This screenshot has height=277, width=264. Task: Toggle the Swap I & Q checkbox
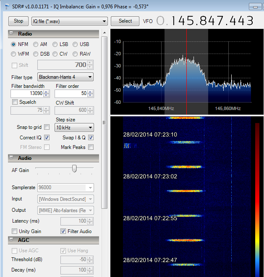[x=91, y=138]
